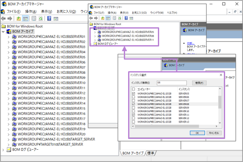Click the Up one level folder icon in the main toolbar
Viewport: 243px width, 162px height.
19,19
